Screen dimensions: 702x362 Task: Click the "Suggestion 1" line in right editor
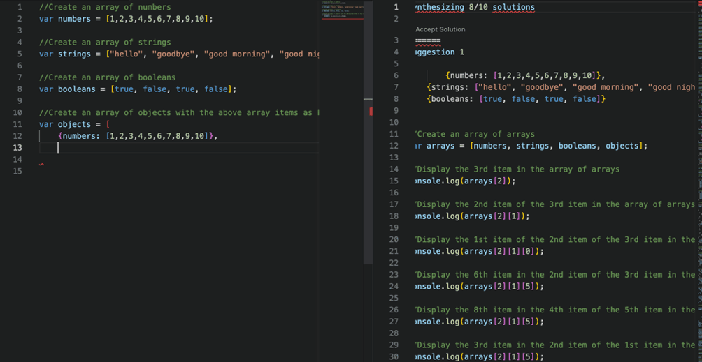(440, 52)
